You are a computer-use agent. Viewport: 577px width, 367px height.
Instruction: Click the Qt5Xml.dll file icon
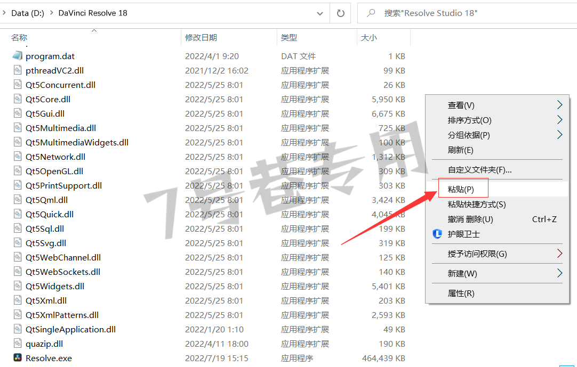click(18, 300)
